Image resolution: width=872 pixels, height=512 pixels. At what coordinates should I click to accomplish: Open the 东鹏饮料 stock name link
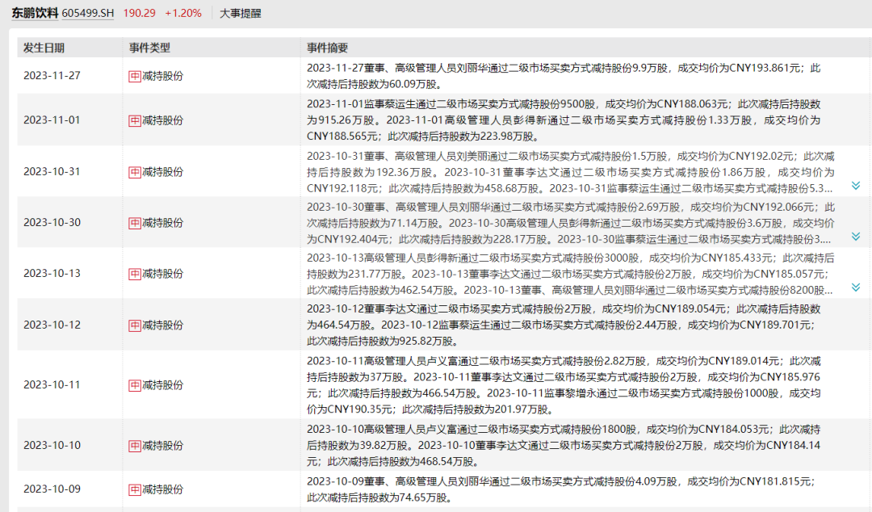(35, 13)
